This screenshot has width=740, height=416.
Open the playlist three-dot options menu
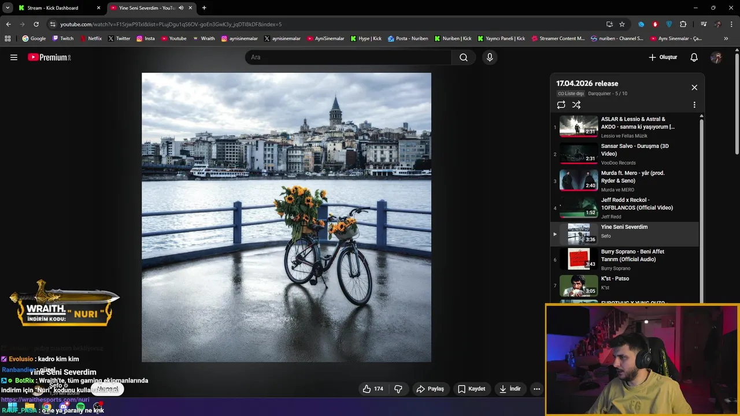point(694,105)
